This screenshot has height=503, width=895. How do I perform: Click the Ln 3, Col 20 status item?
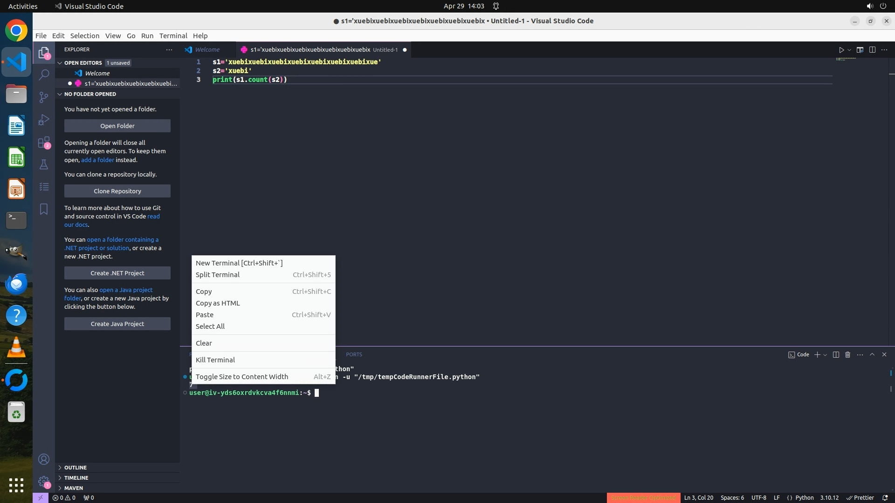(698, 498)
